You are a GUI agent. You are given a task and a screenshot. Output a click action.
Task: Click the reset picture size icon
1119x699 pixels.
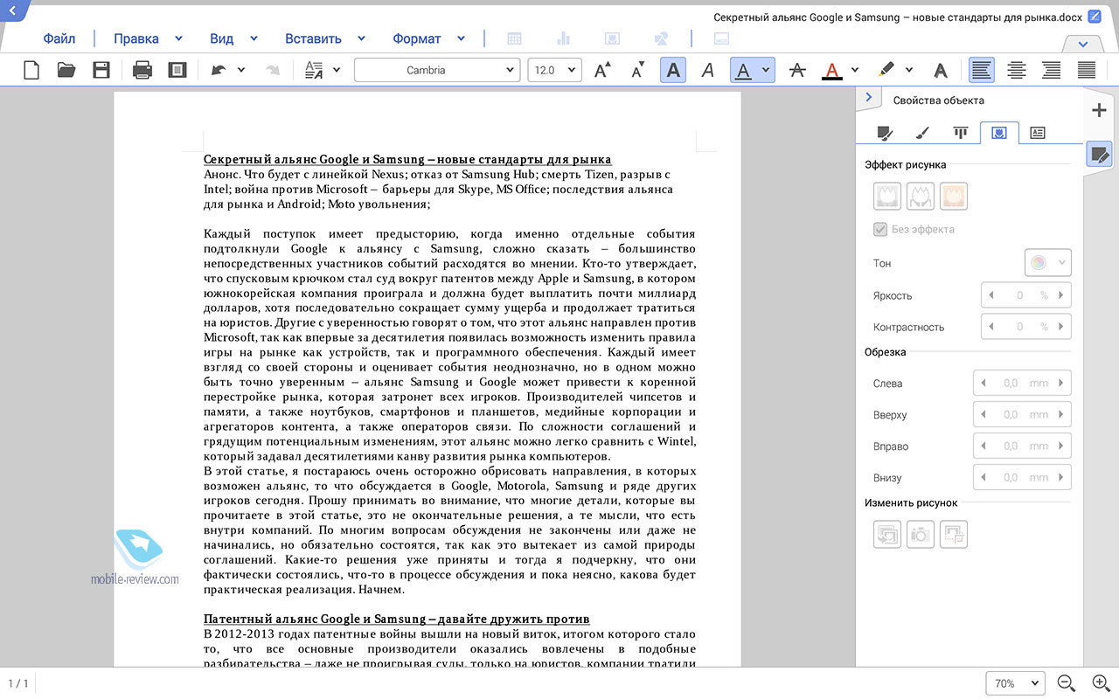click(x=954, y=535)
